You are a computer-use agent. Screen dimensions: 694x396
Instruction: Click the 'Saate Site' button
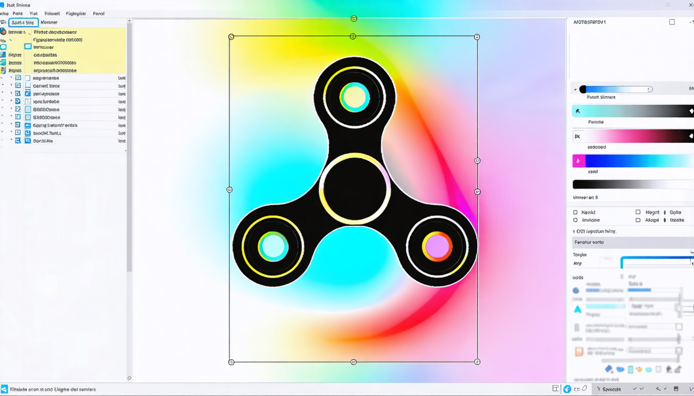(23, 23)
